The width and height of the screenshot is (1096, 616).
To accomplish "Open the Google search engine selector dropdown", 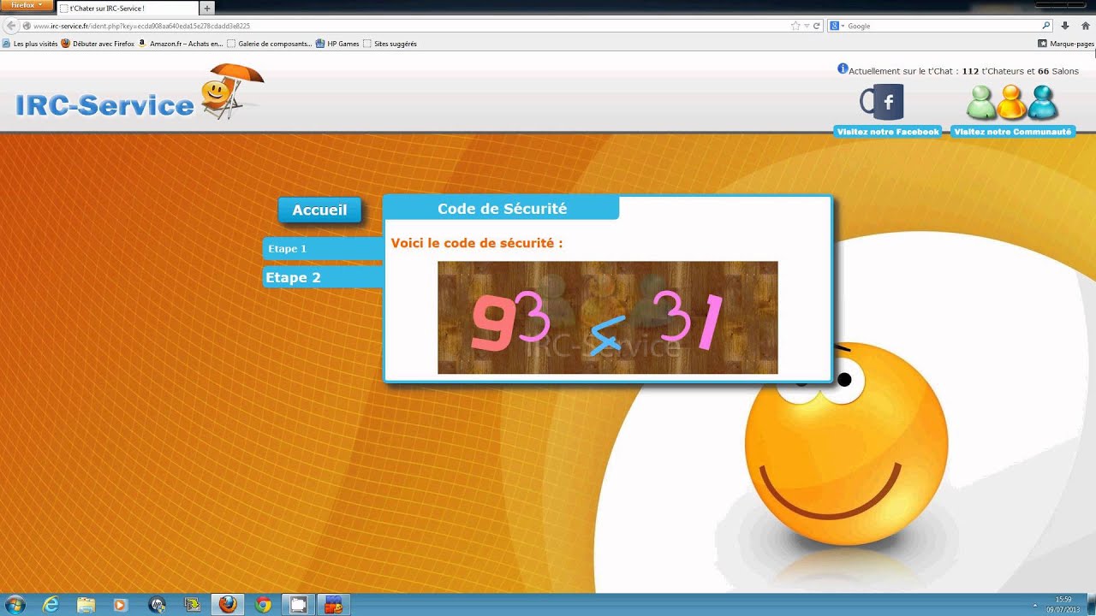I will tap(837, 26).
